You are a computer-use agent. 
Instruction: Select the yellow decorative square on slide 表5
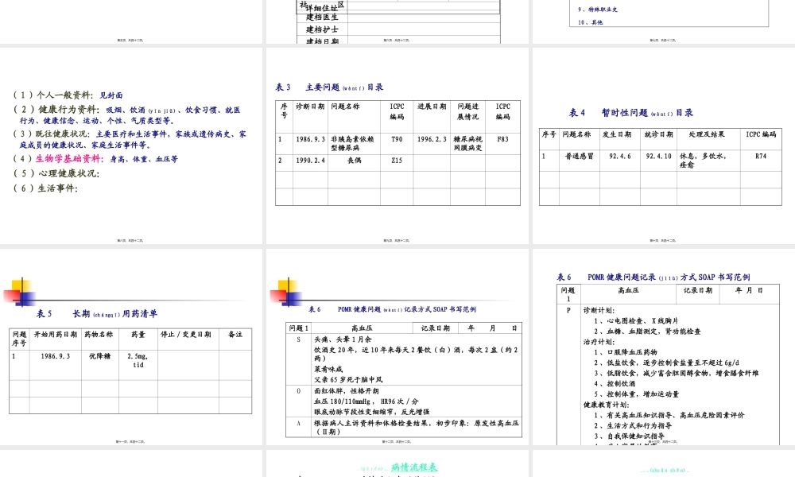coord(22,284)
